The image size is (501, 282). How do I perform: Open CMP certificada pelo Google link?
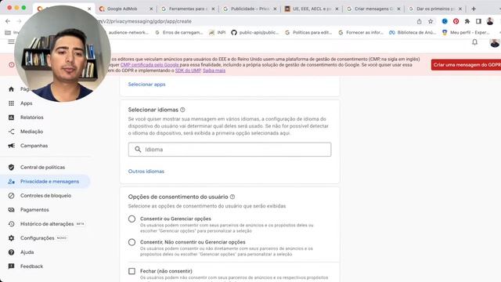pyautogui.click(x=150, y=65)
